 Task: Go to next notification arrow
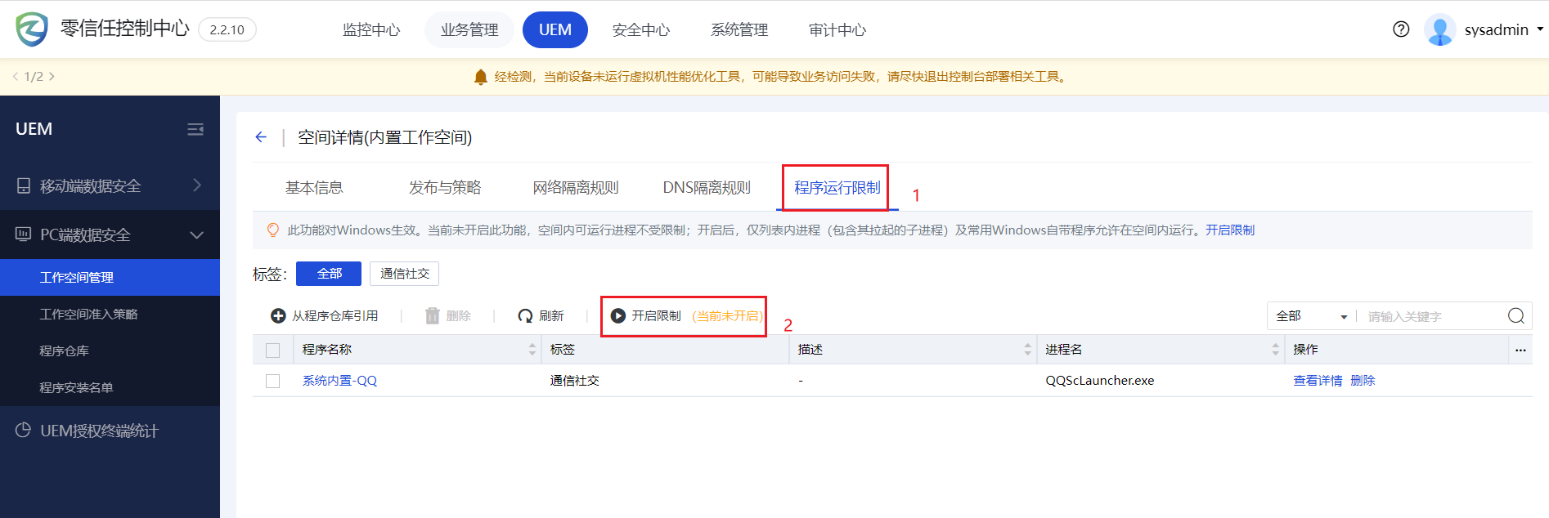[52, 77]
